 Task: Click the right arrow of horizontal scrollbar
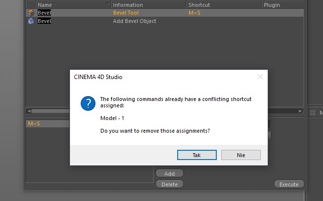(300, 111)
